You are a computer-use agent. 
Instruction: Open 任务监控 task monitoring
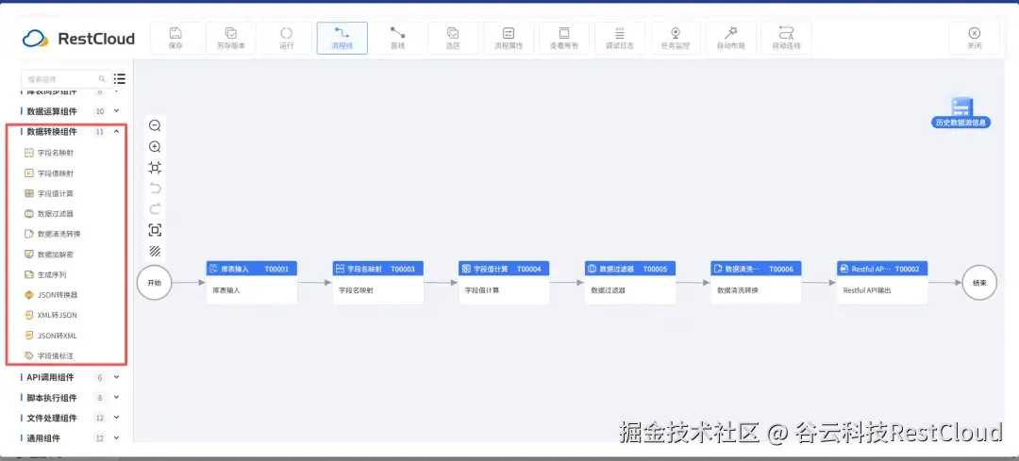pyautogui.click(x=676, y=39)
